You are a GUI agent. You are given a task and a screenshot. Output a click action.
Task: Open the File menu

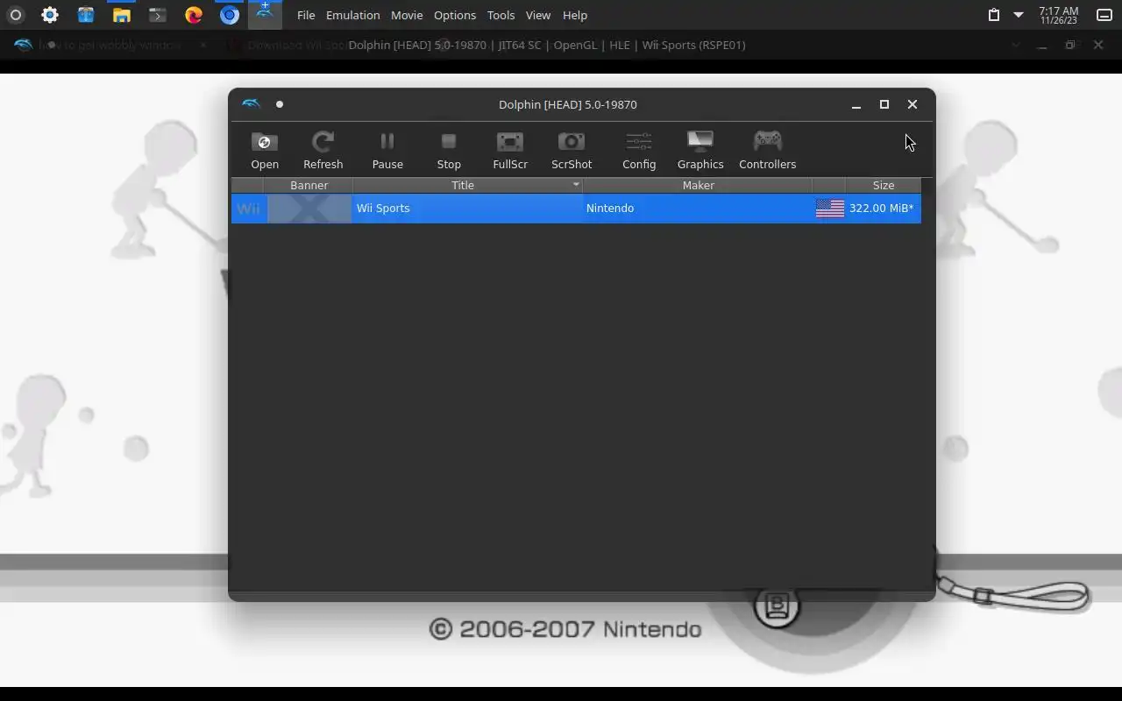306,15
